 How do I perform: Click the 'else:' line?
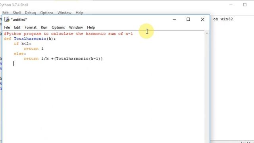coord(20,54)
